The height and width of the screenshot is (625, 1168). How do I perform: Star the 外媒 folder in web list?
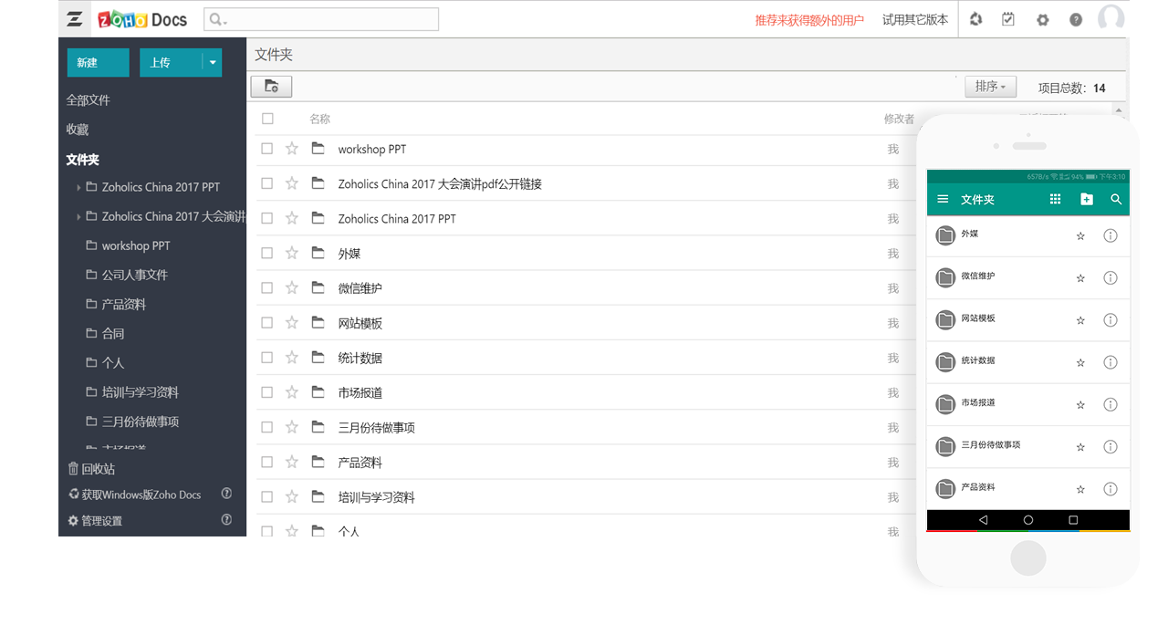[x=292, y=253]
